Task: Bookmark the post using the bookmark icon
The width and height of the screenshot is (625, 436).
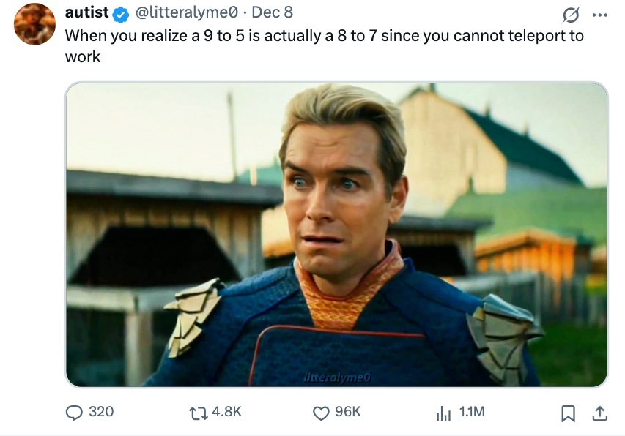Action: tap(569, 413)
